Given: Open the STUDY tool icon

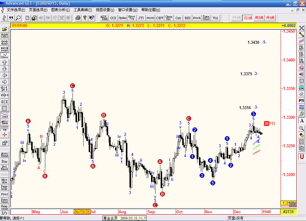Looking at the screenshot, I should [4, 49].
